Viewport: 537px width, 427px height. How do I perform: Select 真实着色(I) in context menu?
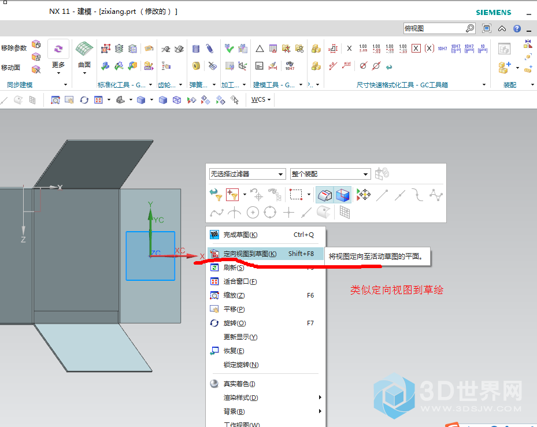266,384
